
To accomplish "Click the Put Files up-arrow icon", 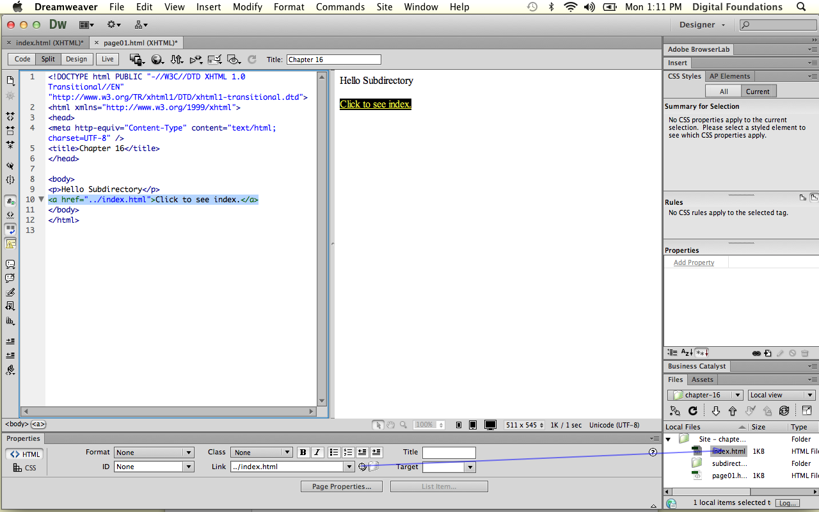I will 732,411.
